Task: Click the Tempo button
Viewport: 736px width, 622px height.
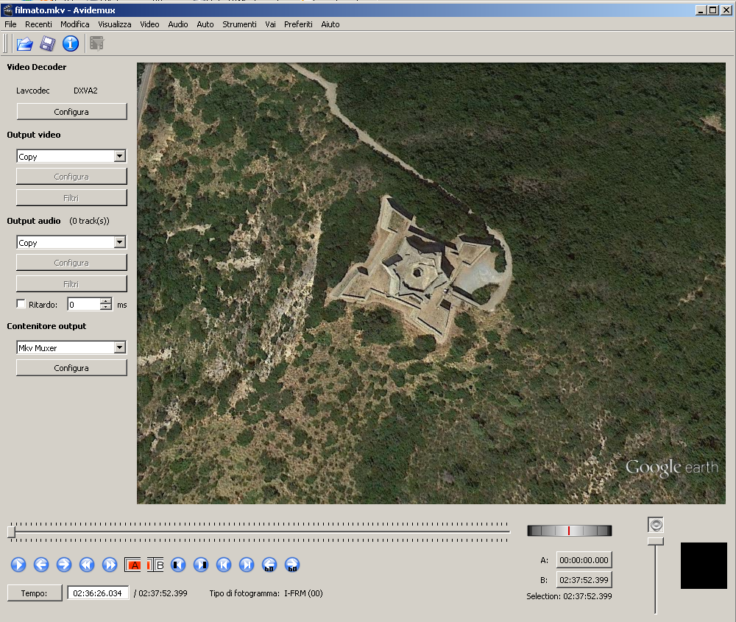Action: (35, 593)
